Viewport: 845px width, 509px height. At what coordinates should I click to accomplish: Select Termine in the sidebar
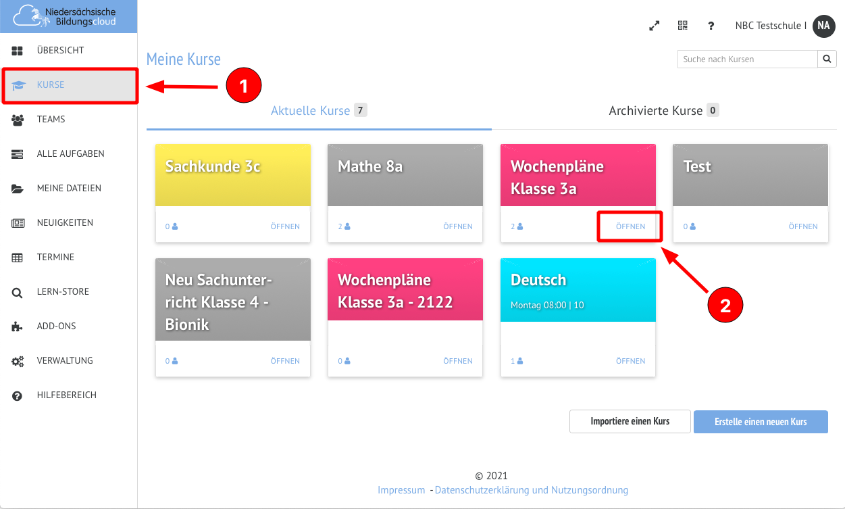pos(55,258)
